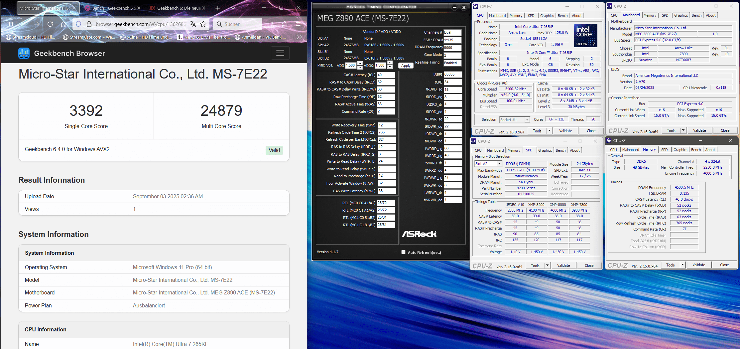
Task: Close the 'Bench - Geekbench 6' tab
Action: click(x=139, y=8)
